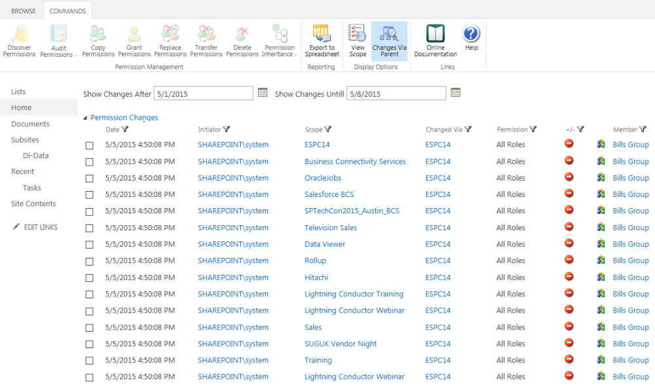The width and height of the screenshot is (655, 388).
Task: Select SPTechCon2015_Austin_BCS row checkbox
Action: tap(89, 212)
